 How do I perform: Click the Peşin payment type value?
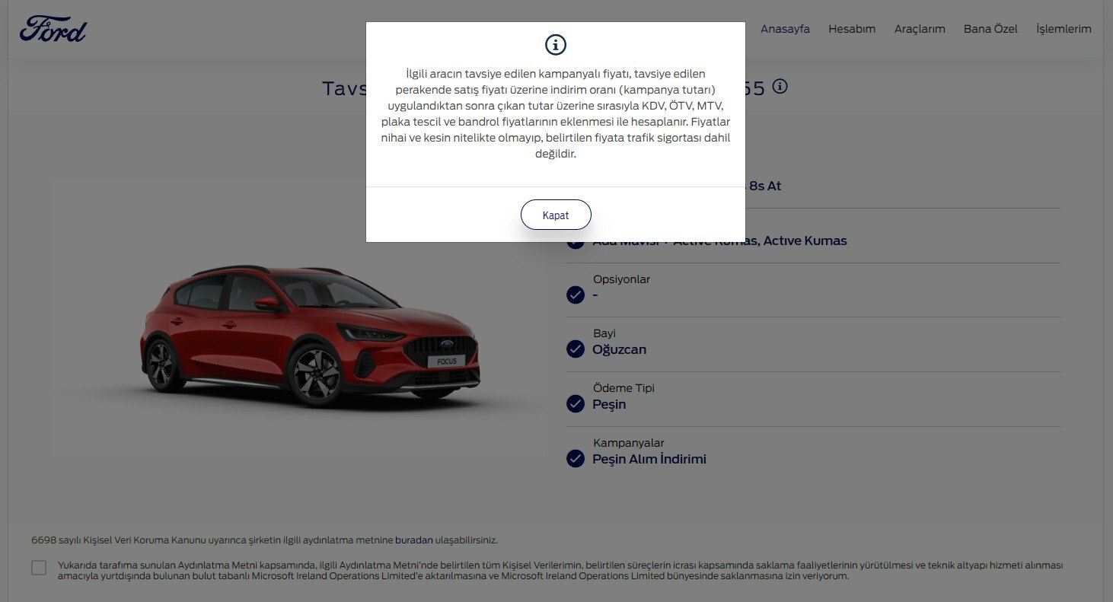[609, 404]
